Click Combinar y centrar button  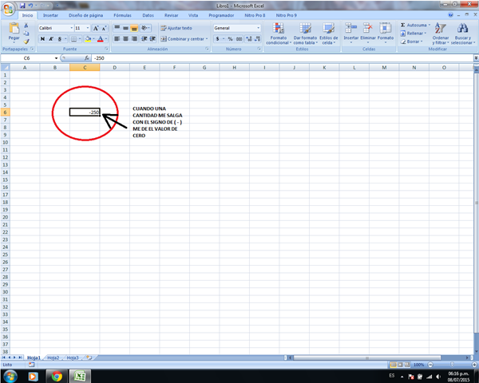pos(184,39)
